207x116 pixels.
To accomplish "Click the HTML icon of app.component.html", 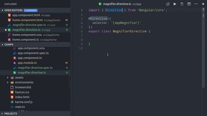I will [x=9, y=15].
